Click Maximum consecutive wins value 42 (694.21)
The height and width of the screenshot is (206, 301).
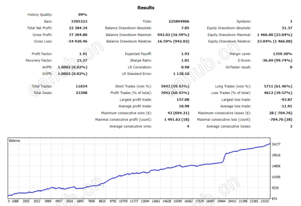pyautogui.click(x=179, y=113)
